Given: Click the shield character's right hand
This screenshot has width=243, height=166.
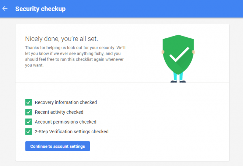Looking at the screenshot, I should pyautogui.click(x=194, y=52).
